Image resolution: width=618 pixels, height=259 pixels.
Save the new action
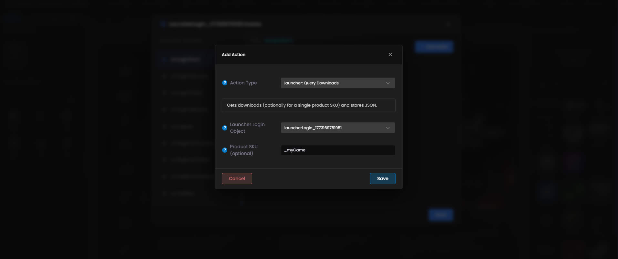[382, 178]
